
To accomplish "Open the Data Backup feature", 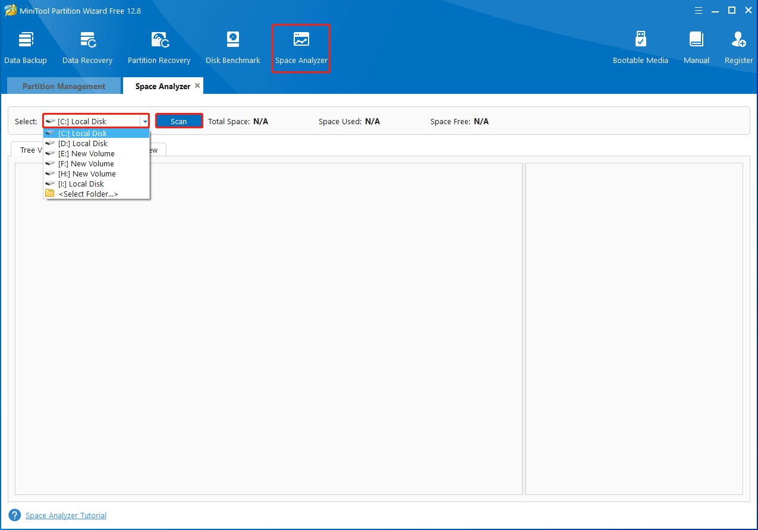I will click(x=26, y=45).
